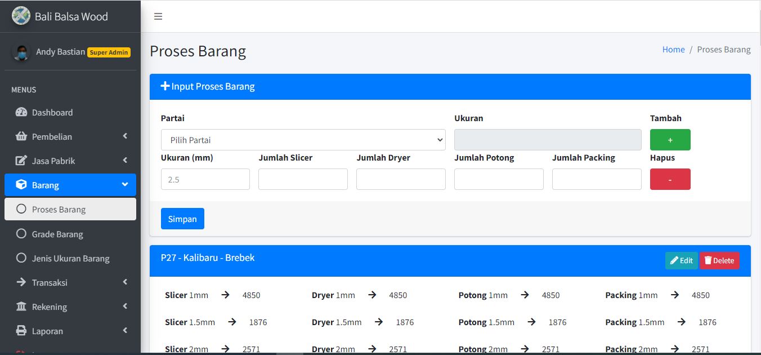Open the Dashboard speedometer icon
Viewport: 761px width, 355px height.
(21, 112)
